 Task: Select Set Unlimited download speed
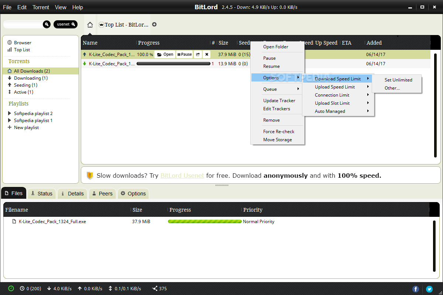pyautogui.click(x=398, y=80)
